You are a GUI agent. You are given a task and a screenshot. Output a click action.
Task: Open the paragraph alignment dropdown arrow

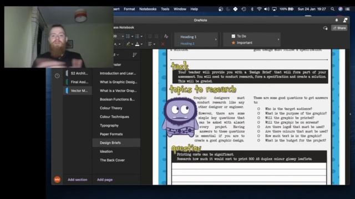coord(154,44)
